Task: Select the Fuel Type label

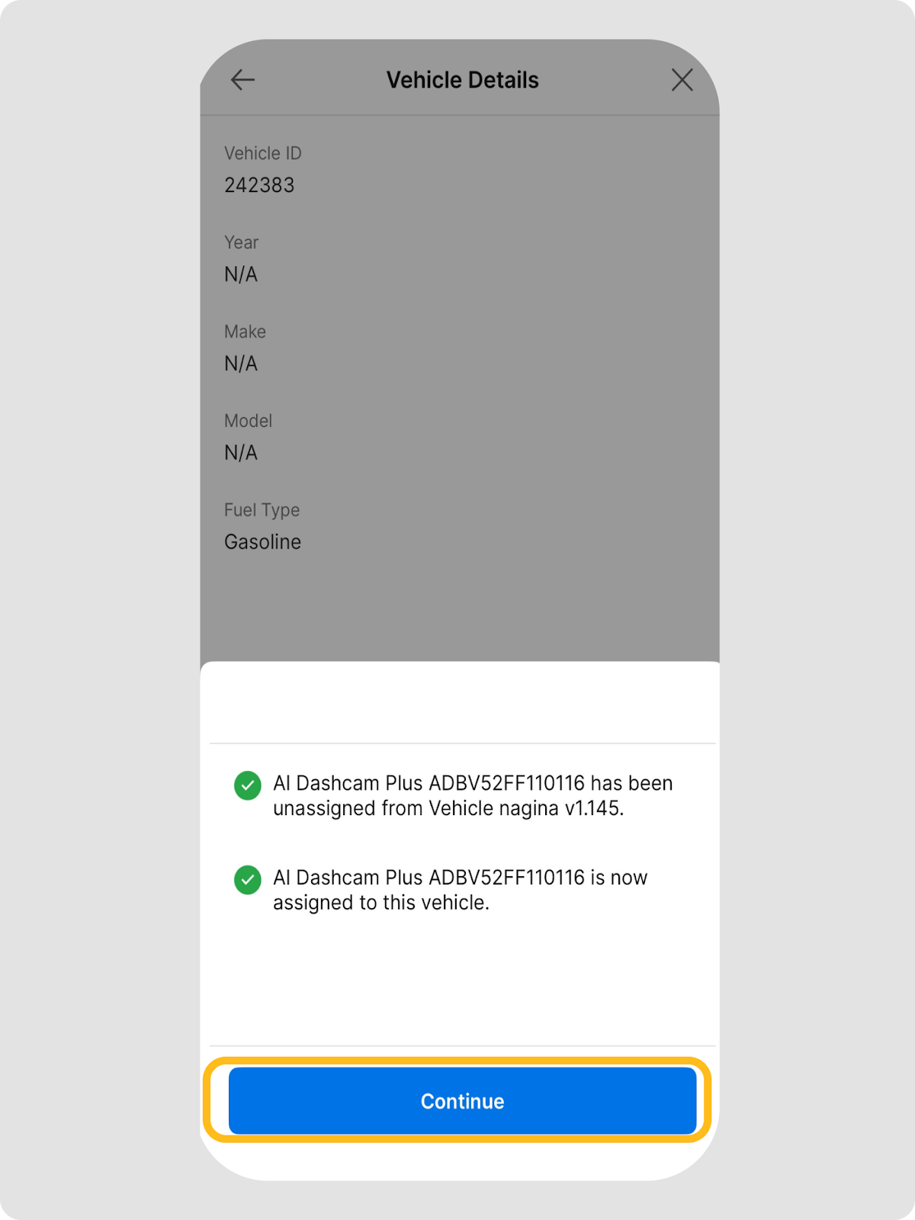Action: point(262,510)
